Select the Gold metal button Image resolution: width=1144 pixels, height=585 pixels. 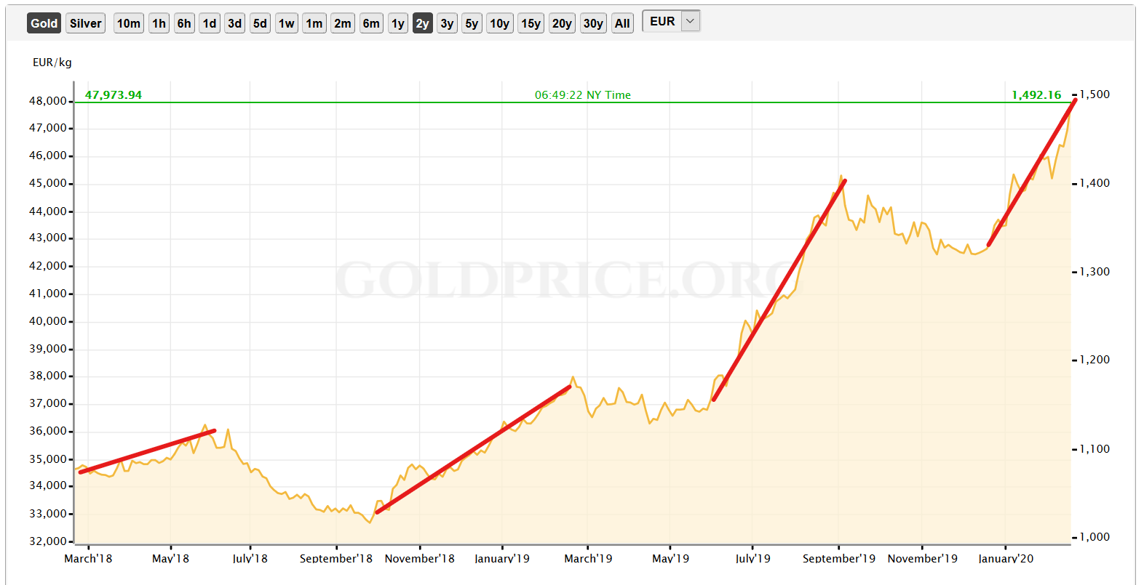pos(44,23)
